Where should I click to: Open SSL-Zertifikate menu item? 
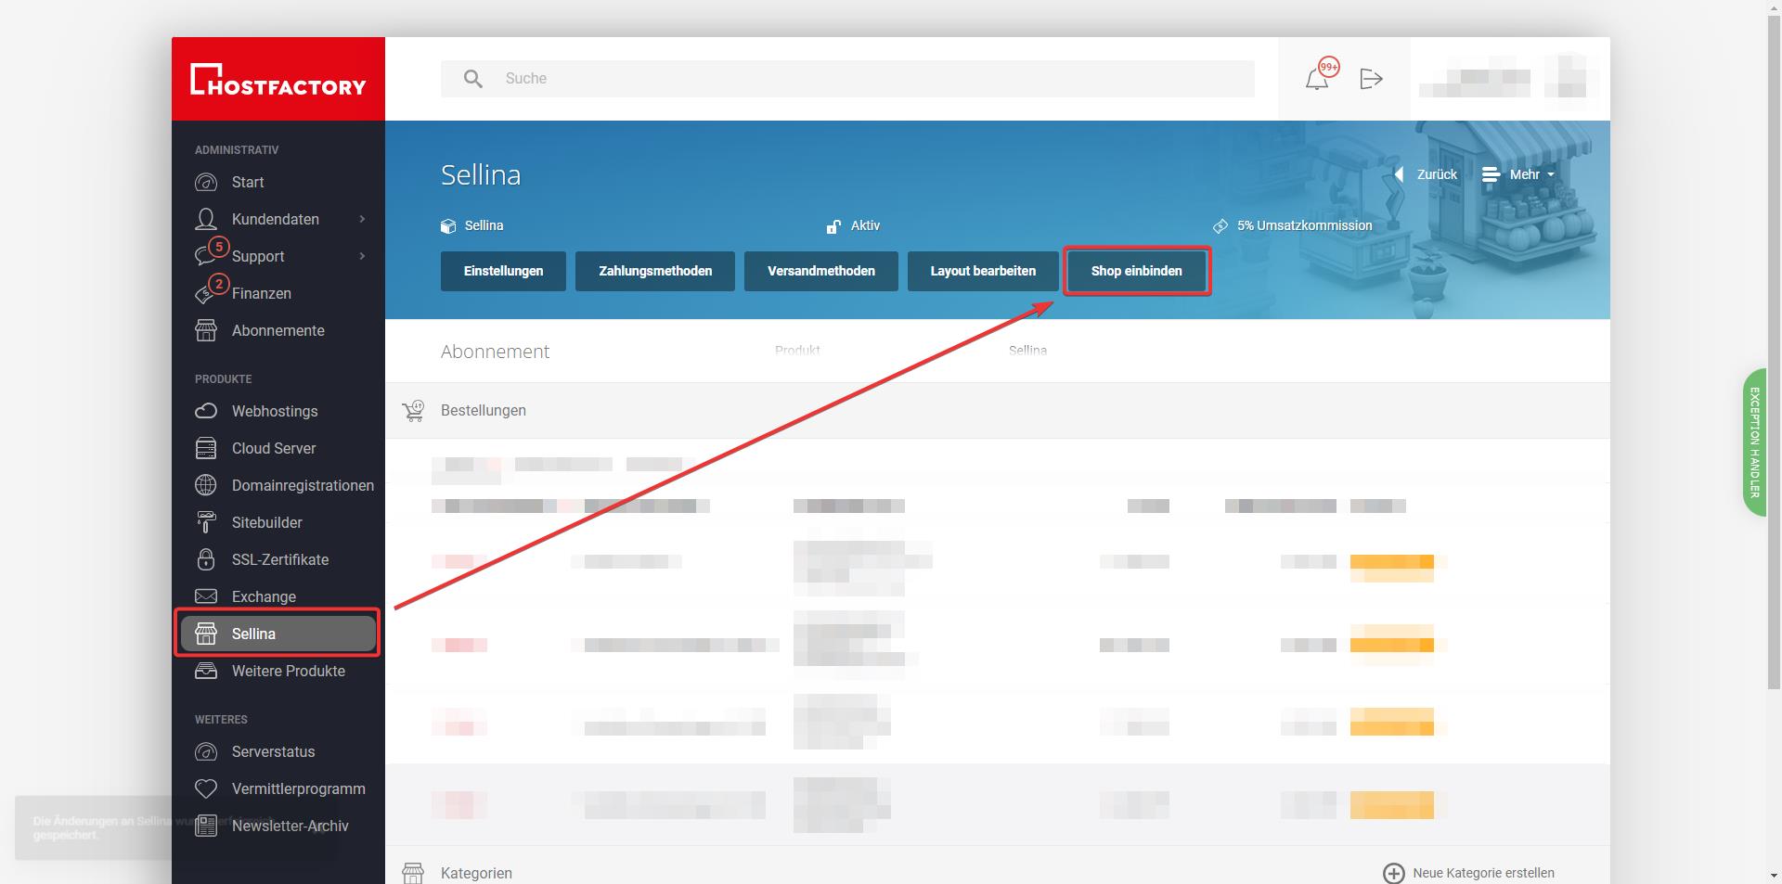(278, 559)
